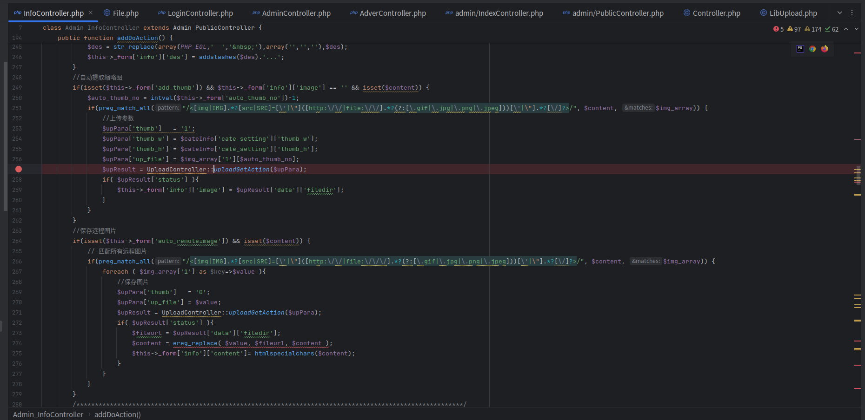Open the admin/IndexController.php tab
The width and height of the screenshot is (865, 420).
[499, 13]
